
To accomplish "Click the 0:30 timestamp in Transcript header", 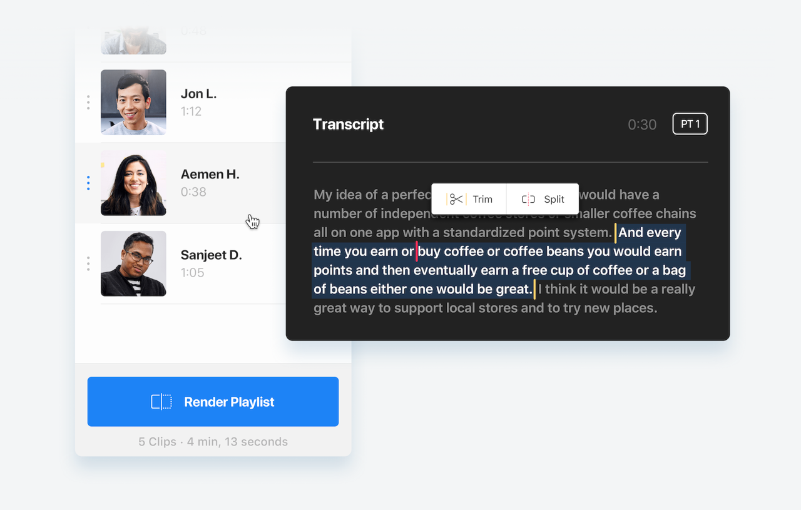I will coord(642,125).
